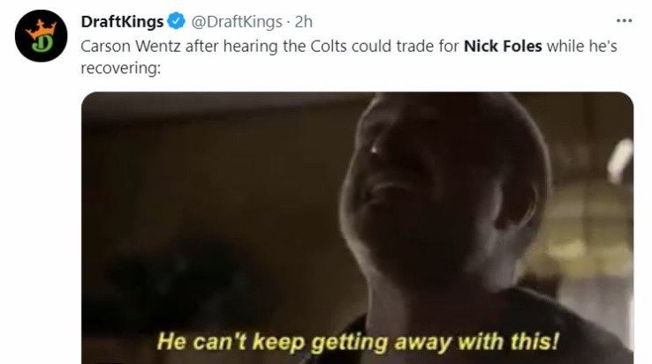This screenshot has width=652, height=364.
Task: Open the @DraftKings handle link
Action: point(237,21)
